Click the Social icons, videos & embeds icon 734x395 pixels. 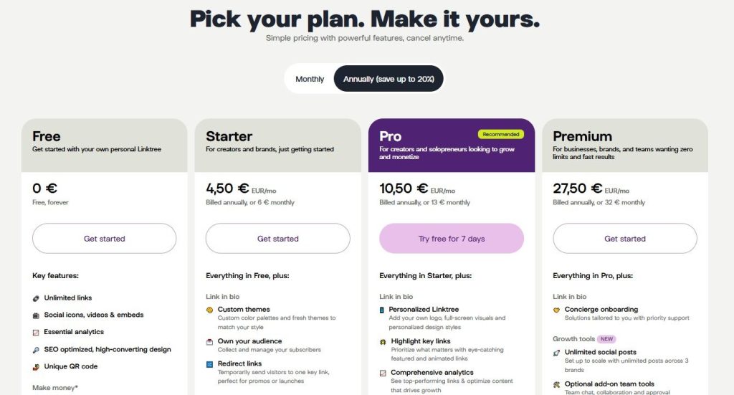tap(36, 315)
